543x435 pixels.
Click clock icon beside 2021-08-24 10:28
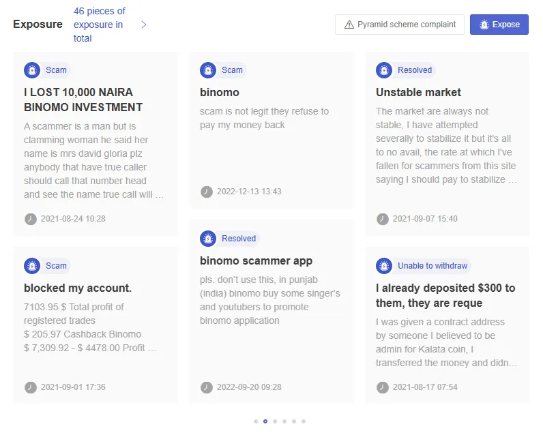pyautogui.click(x=31, y=219)
